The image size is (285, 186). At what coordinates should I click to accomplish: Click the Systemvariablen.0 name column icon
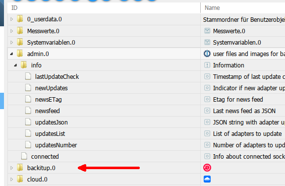coord(207,42)
